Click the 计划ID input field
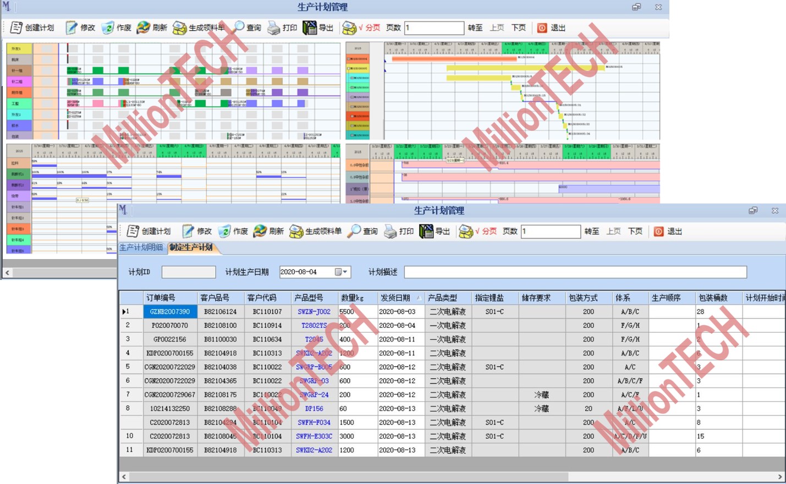Screen dimensions: 786x484 tap(189, 272)
